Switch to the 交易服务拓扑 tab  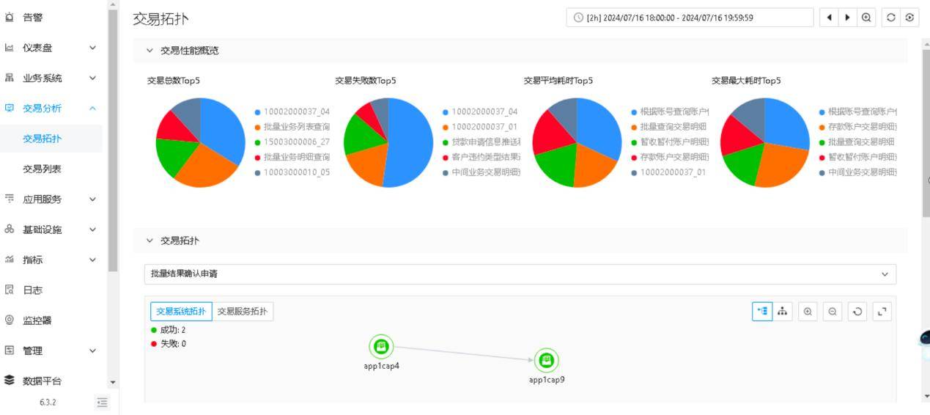243,312
